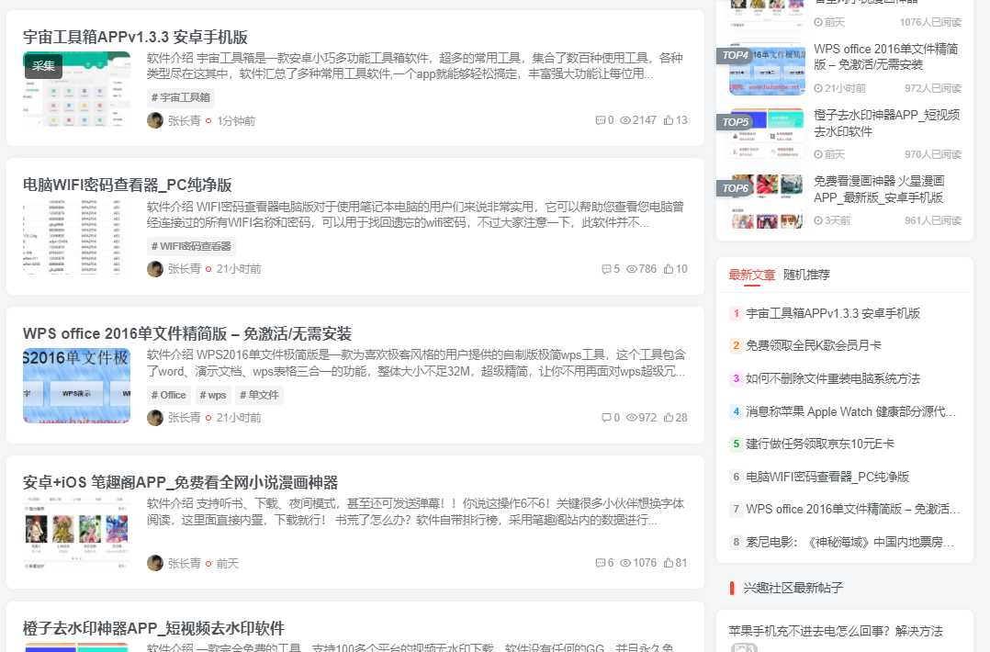Open latest list item 建行做任务领取京东10元E卡
Viewport: 990px width, 652px height.
820,444
